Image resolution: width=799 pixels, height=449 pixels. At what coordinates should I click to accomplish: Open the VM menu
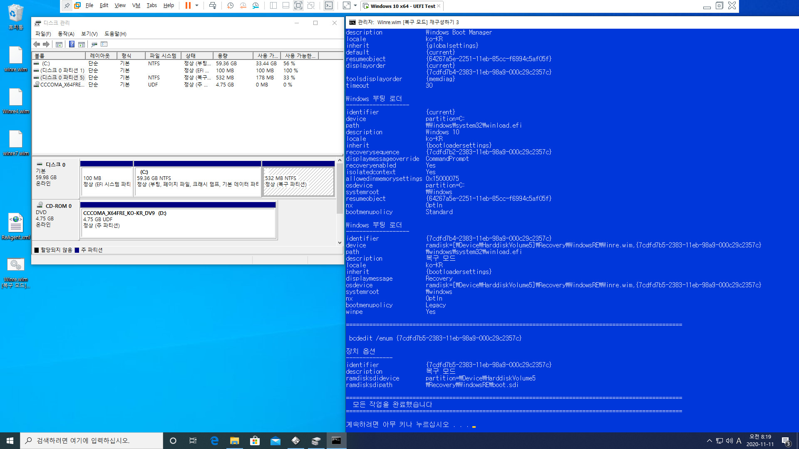click(x=136, y=5)
